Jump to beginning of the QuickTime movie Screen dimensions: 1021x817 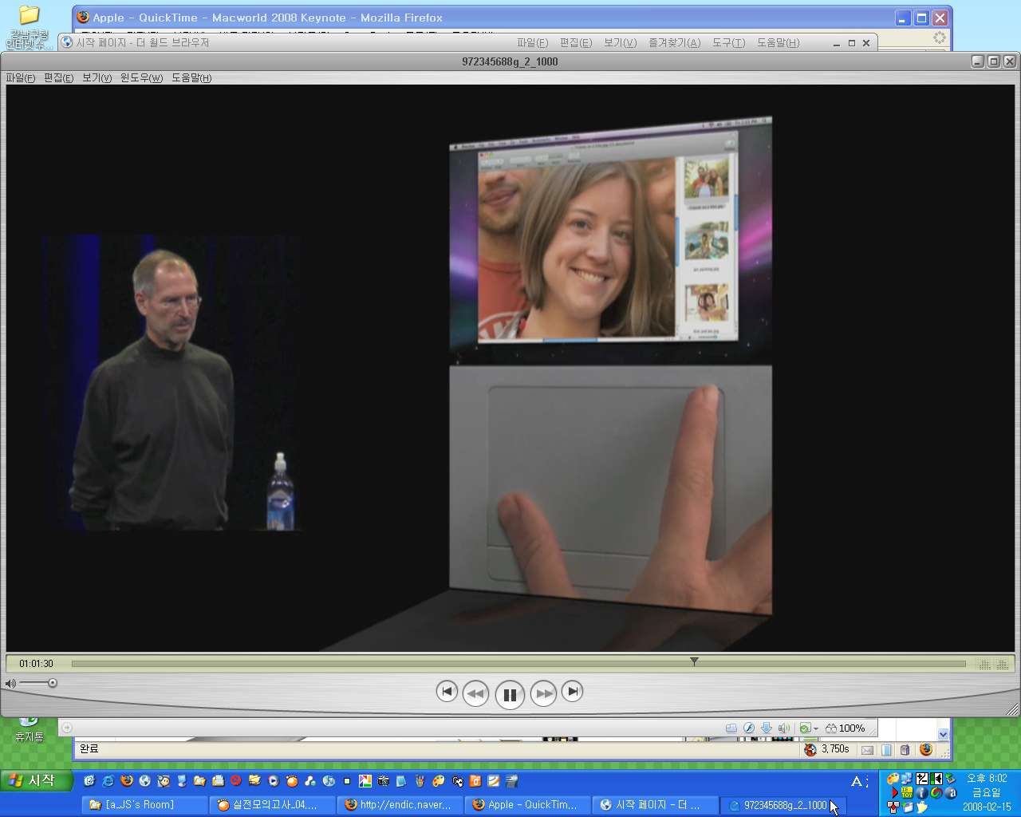coord(447,691)
